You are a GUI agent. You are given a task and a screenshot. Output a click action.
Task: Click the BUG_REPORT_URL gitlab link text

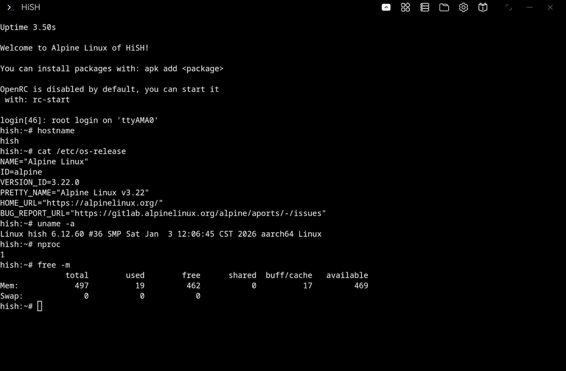[x=163, y=213]
